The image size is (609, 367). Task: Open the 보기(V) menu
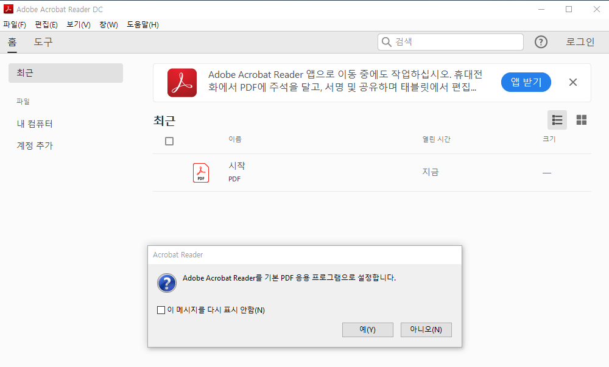[x=79, y=25]
